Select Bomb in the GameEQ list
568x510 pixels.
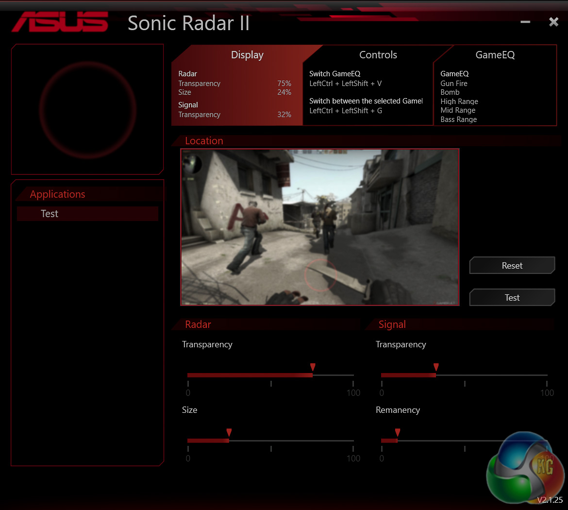450,92
